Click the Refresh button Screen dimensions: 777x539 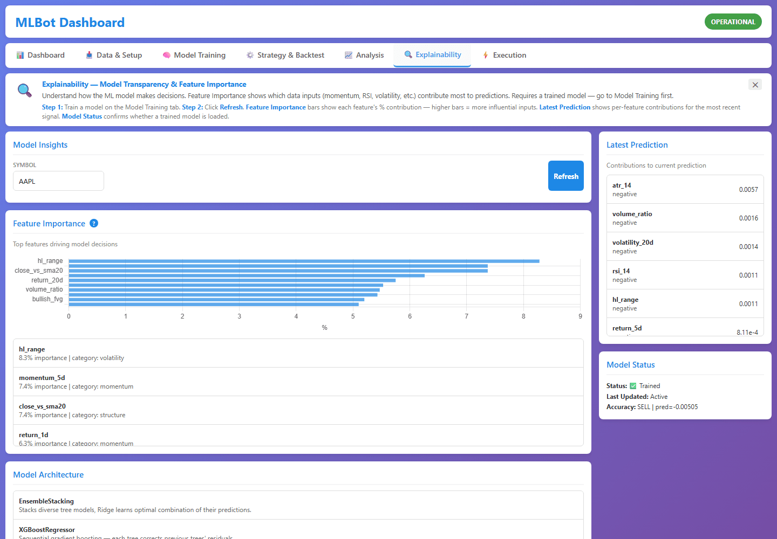click(x=566, y=176)
